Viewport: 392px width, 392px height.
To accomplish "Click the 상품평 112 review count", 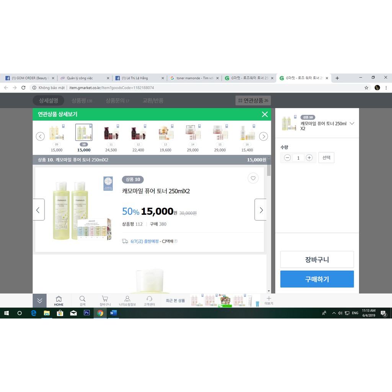I will pyautogui.click(x=132, y=224).
